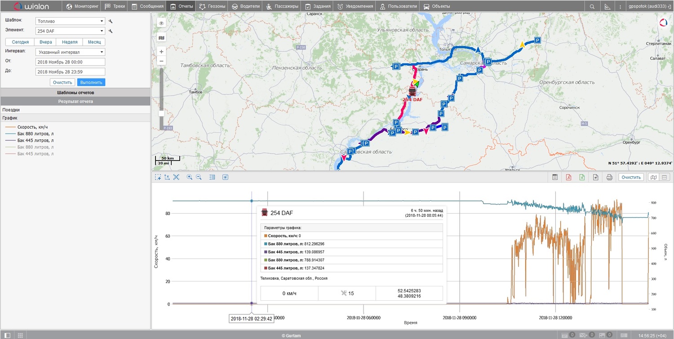
Task: Print the report
Action: pyautogui.click(x=609, y=177)
